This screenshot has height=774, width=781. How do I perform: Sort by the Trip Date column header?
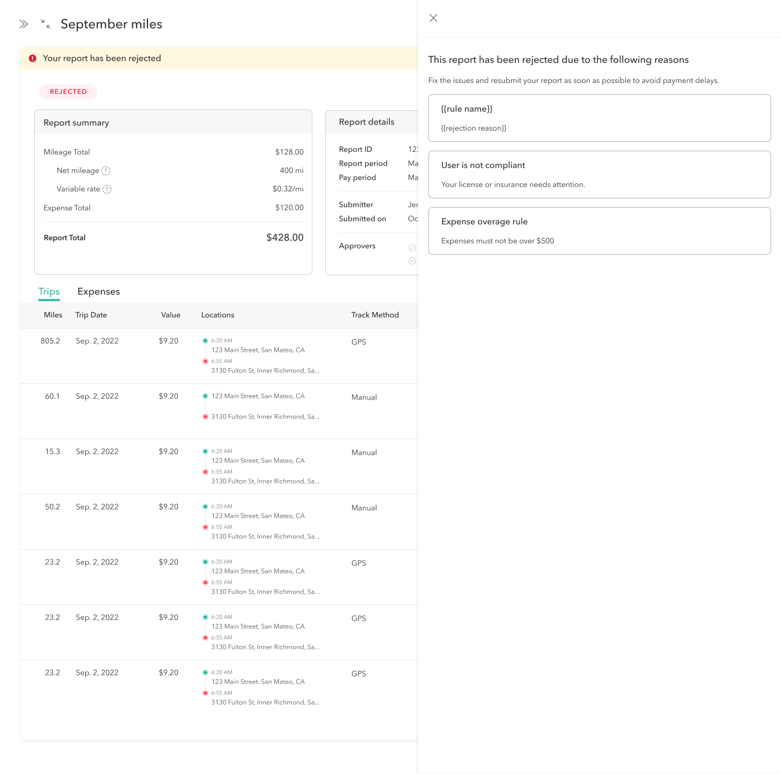[x=91, y=315]
